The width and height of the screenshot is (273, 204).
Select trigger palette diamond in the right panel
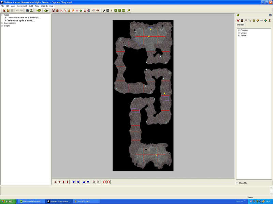[265, 20]
